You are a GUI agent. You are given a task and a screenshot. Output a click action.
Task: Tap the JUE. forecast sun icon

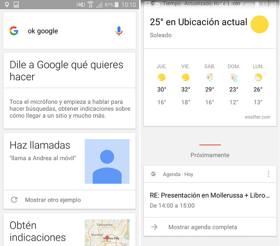click(161, 78)
